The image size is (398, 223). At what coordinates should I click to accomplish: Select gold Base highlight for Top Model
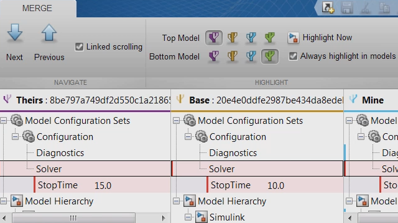[x=232, y=38]
